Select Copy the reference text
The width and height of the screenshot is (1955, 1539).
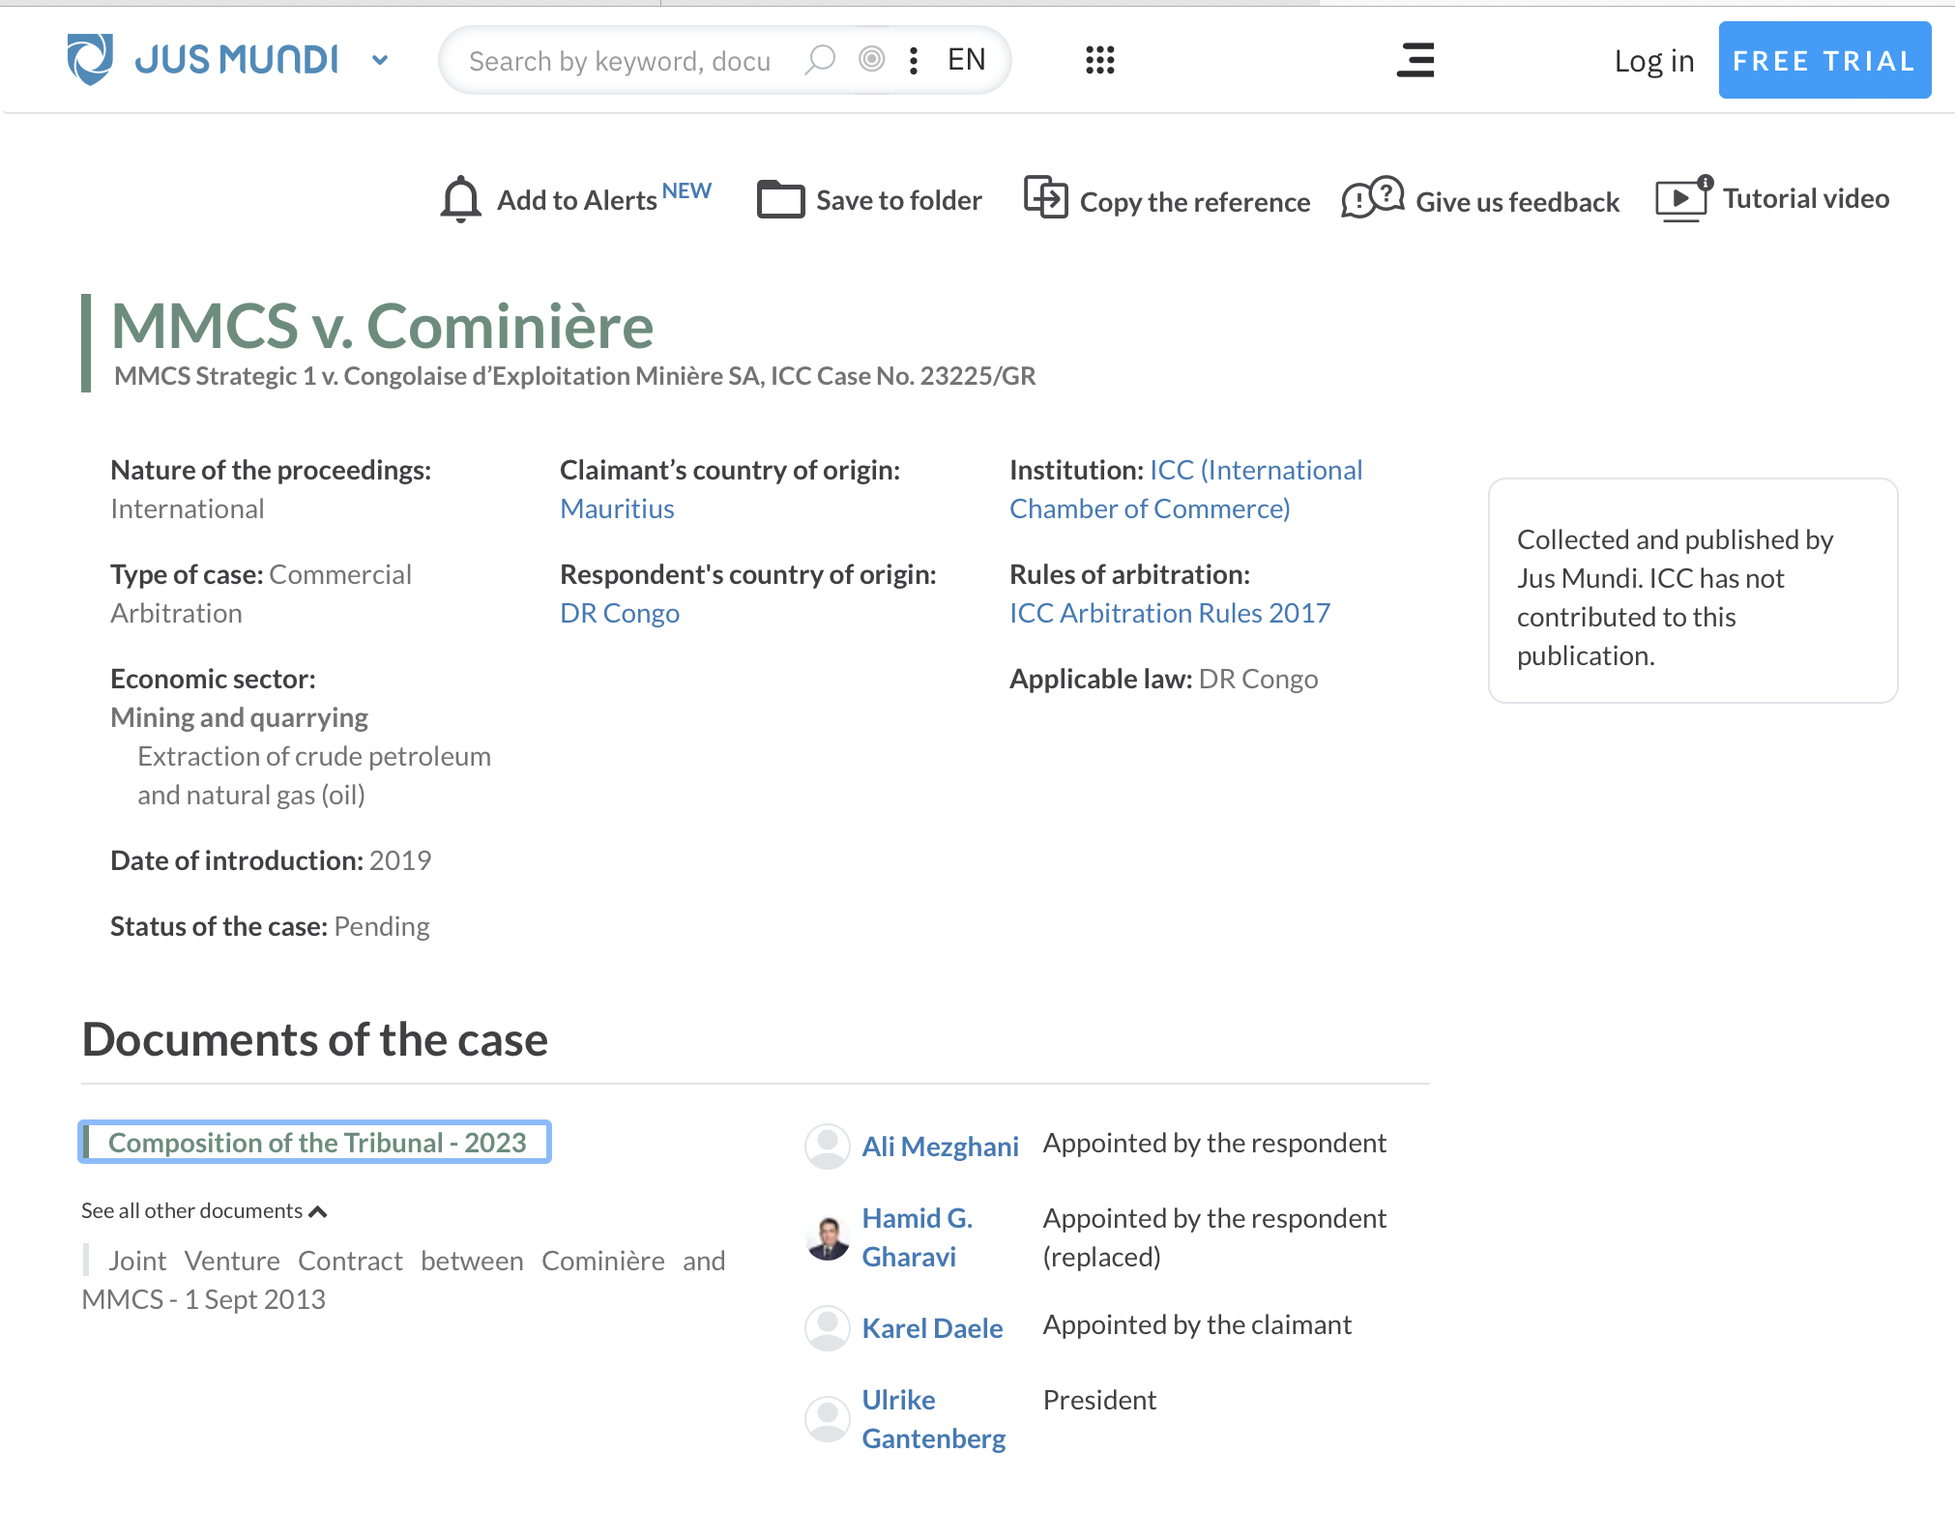click(1195, 202)
